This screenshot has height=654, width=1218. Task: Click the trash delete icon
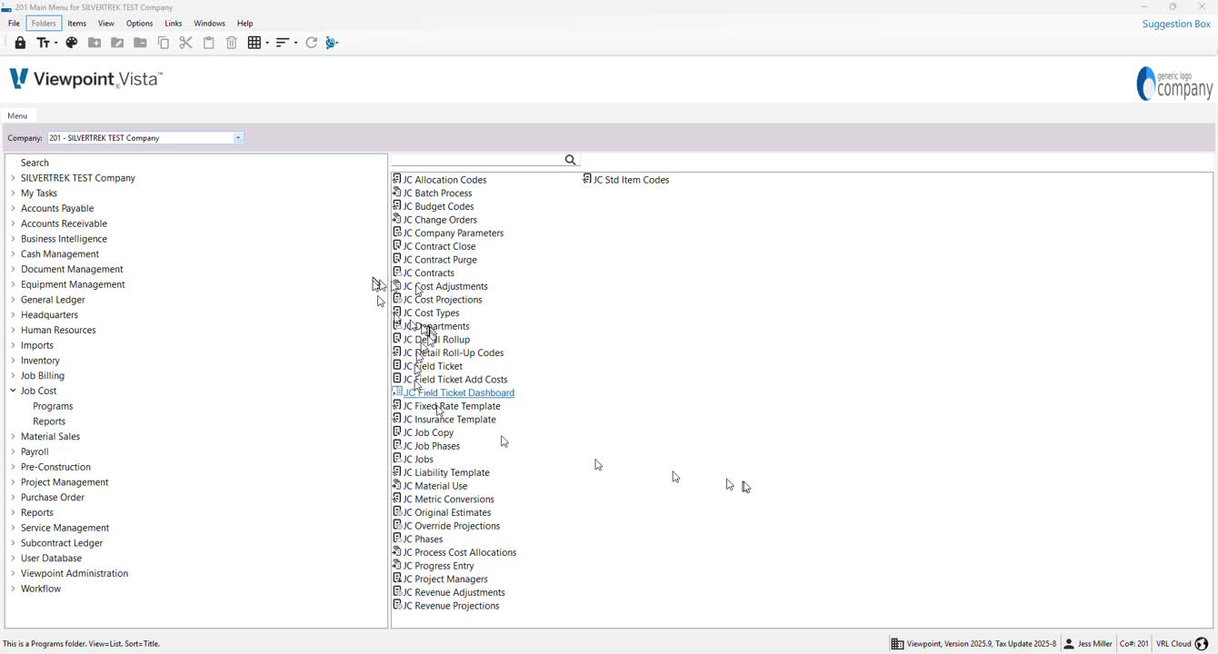[x=232, y=43]
